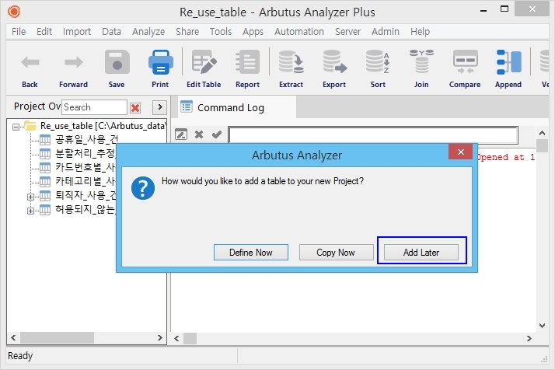Click the Back toolbar icon
Viewport: 555px width, 370px height.
(30, 63)
